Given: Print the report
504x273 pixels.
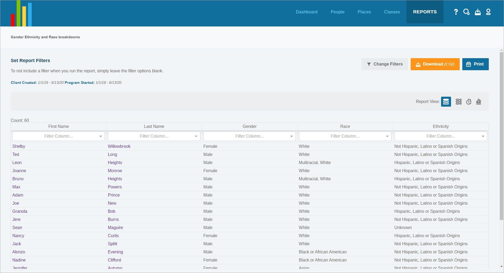Looking at the screenshot, I should (x=475, y=64).
